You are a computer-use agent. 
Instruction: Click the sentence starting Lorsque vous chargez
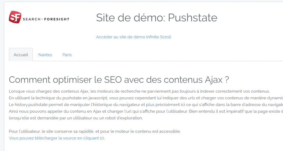pos(139,91)
